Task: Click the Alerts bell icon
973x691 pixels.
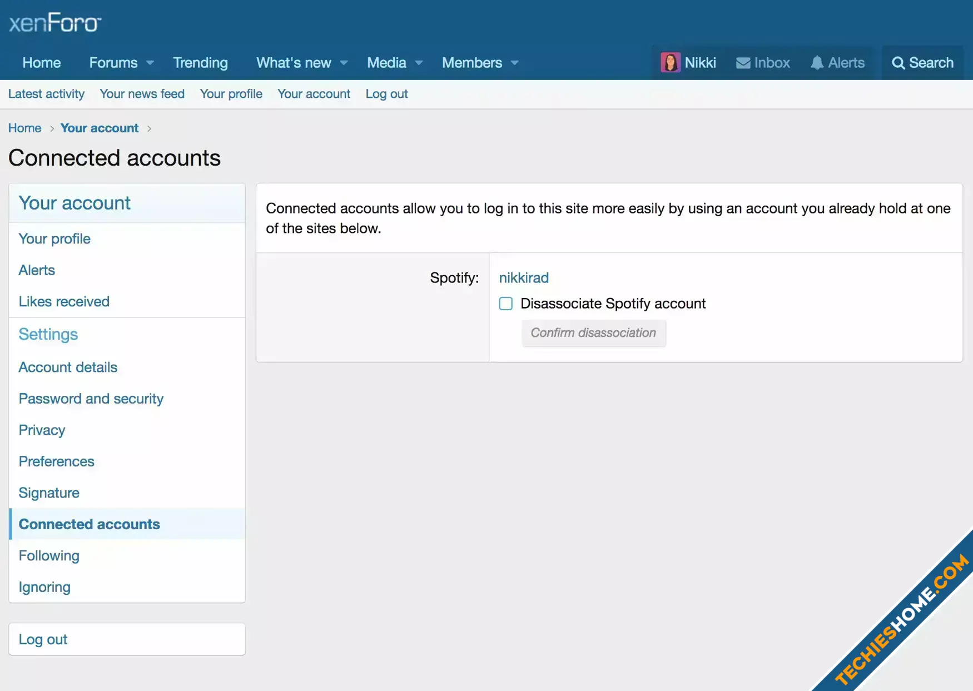Action: pyautogui.click(x=817, y=63)
